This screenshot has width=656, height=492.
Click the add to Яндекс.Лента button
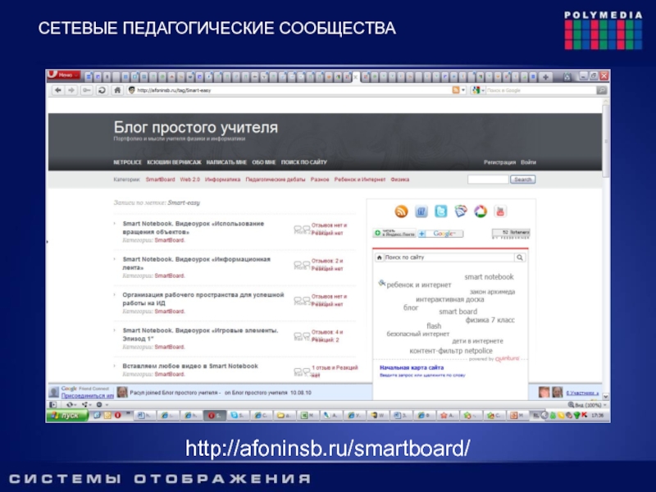click(394, 234)
